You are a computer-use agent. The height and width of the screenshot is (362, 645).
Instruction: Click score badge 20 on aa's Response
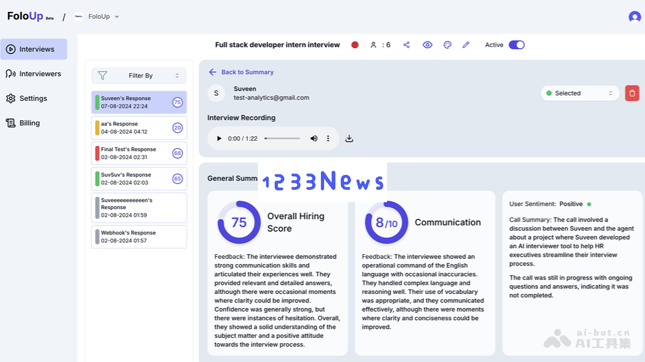pos(177,128)
